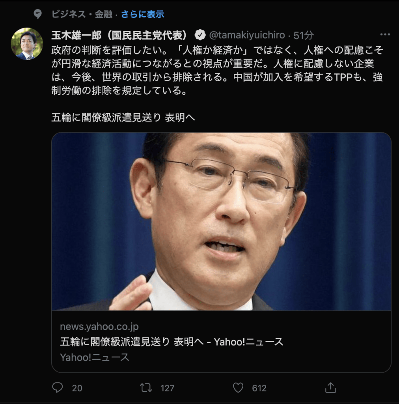Click the news.yahoo.co.jp domain text
This screenshot has height=404, width=399.
99,327
